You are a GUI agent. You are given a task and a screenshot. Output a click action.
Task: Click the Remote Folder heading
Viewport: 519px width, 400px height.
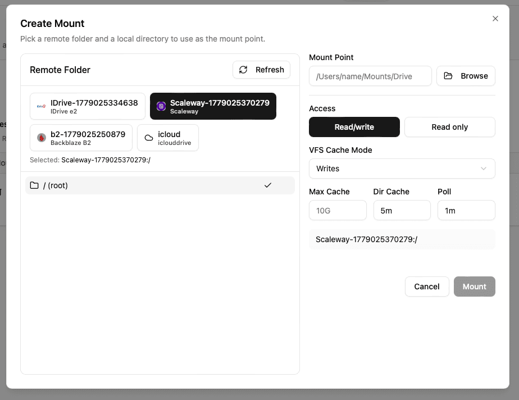60,70
